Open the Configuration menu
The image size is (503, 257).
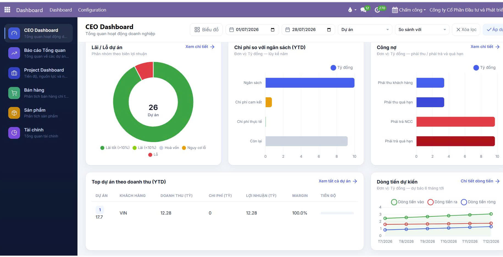(92, 10)
